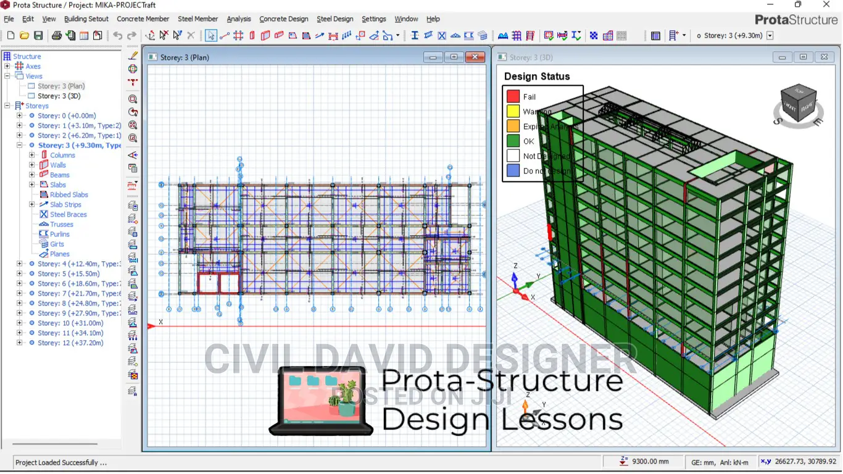Expand Storey: 12 (+37.20m) node

coord(19,343)
